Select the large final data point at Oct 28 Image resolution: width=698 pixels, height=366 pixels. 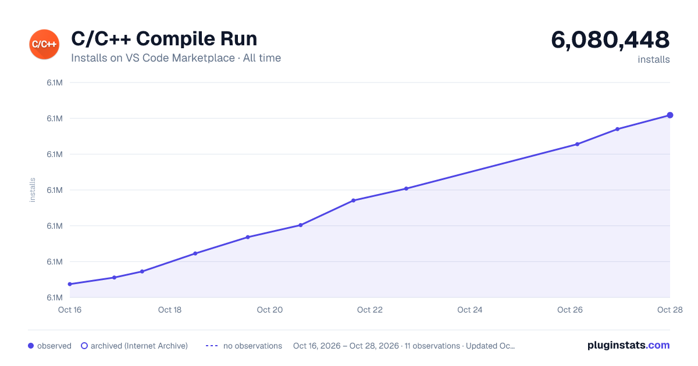pyautogui.click(x=670, y=115)
